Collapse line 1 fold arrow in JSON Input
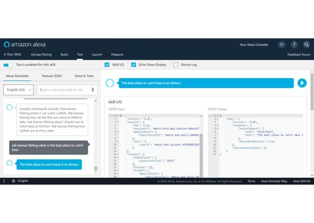 [x=118, y=116]
